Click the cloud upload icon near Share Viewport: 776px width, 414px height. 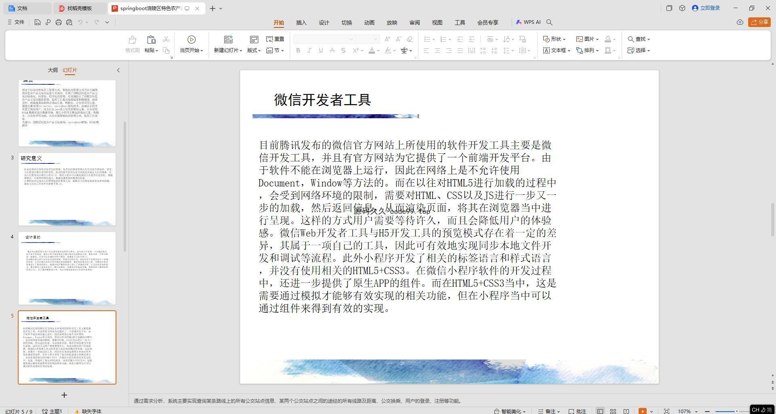pos(740,22)
